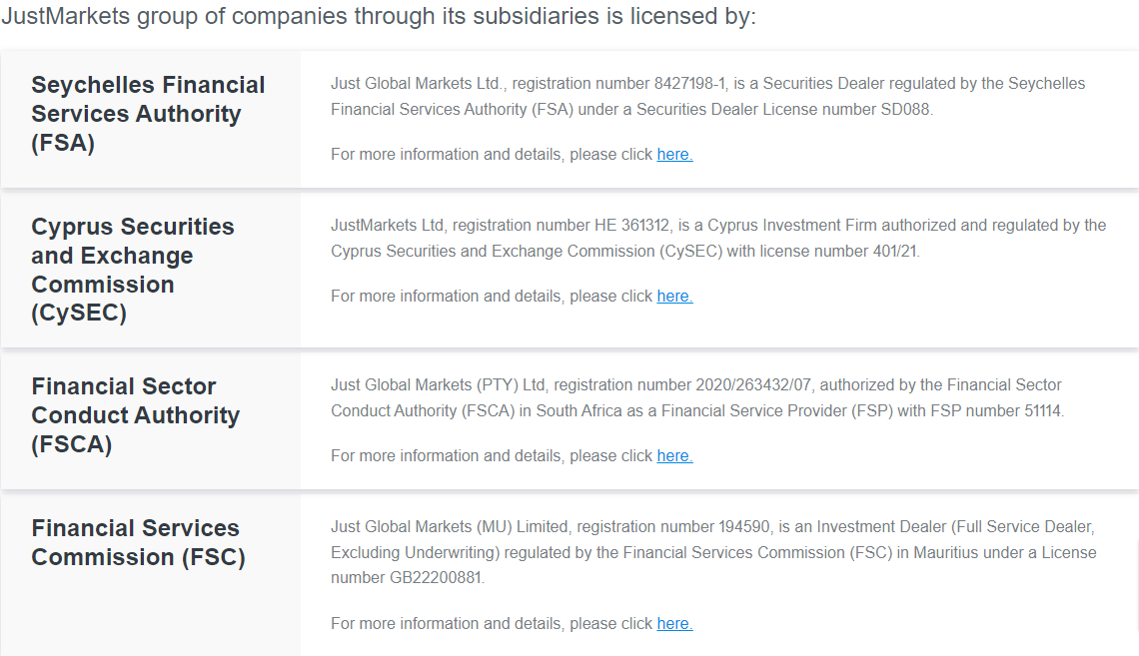
Task: Click the registration number 8427198-1 text
Action: (x=618, y=84)
